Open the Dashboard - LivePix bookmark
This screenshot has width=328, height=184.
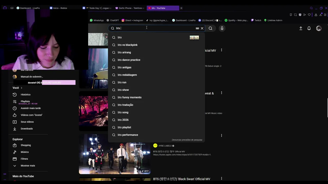click(184, 20)
